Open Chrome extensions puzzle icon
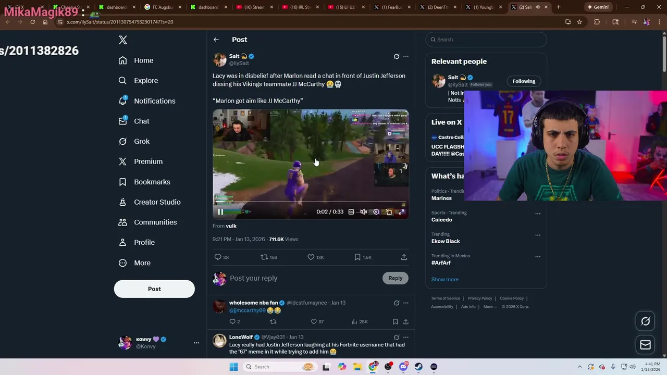 pos(597,22)
